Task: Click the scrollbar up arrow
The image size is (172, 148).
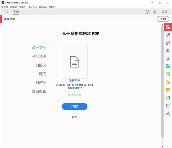Action: coord(162,25)
